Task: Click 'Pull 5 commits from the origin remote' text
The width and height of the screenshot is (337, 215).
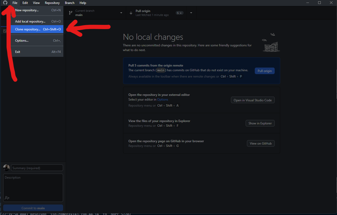Action: (x=156, y=65)
